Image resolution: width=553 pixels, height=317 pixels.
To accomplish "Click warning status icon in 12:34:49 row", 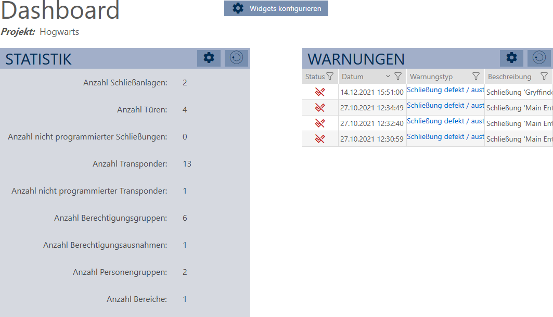I will [x=320, y=108].
